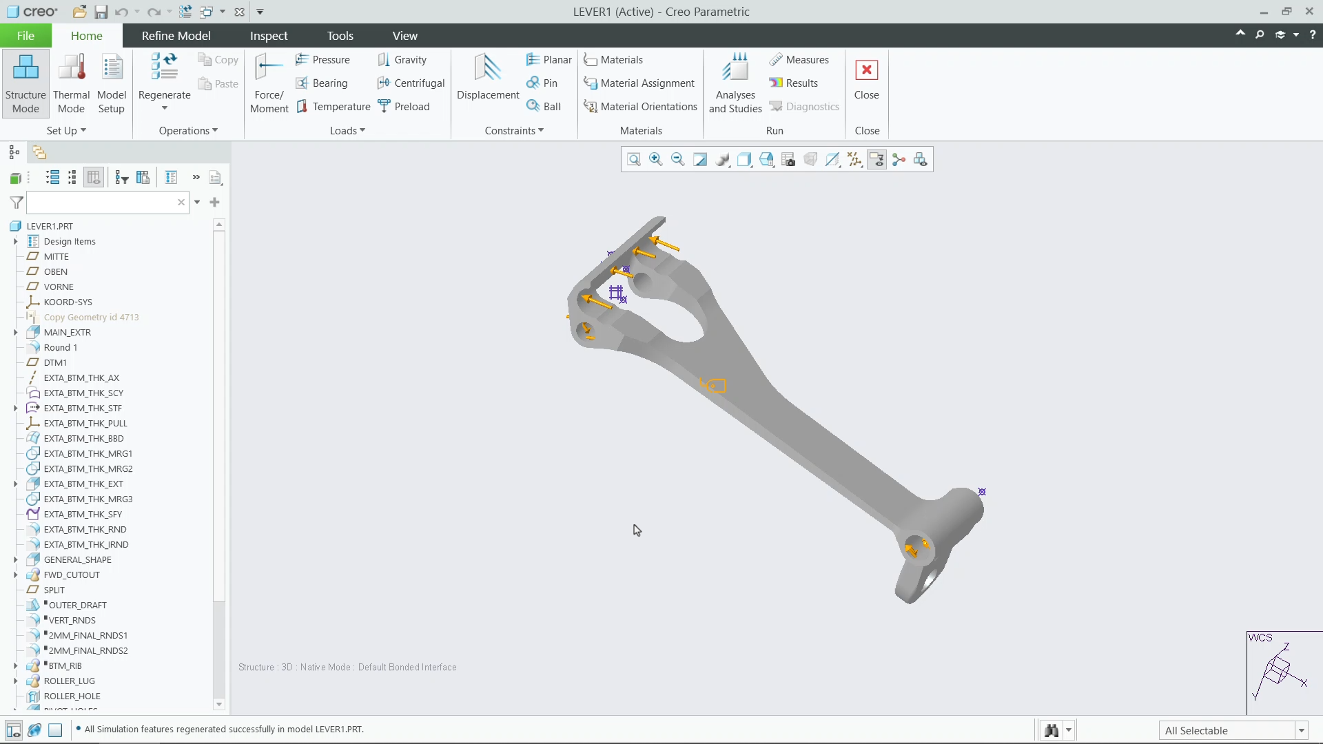
Task: Open the Set Up group dropdown
Action: (66, 131)
